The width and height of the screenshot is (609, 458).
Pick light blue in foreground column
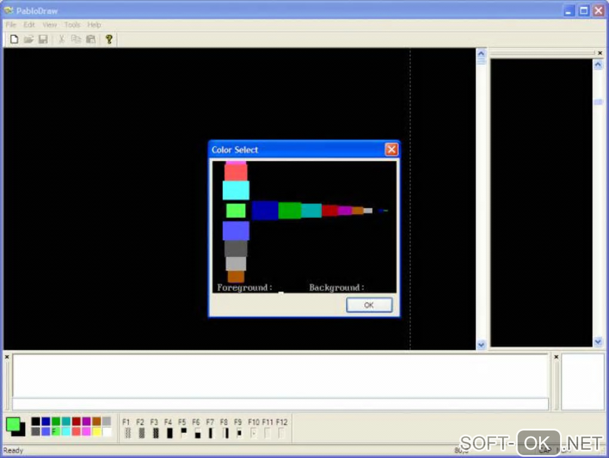click(236, 231)
